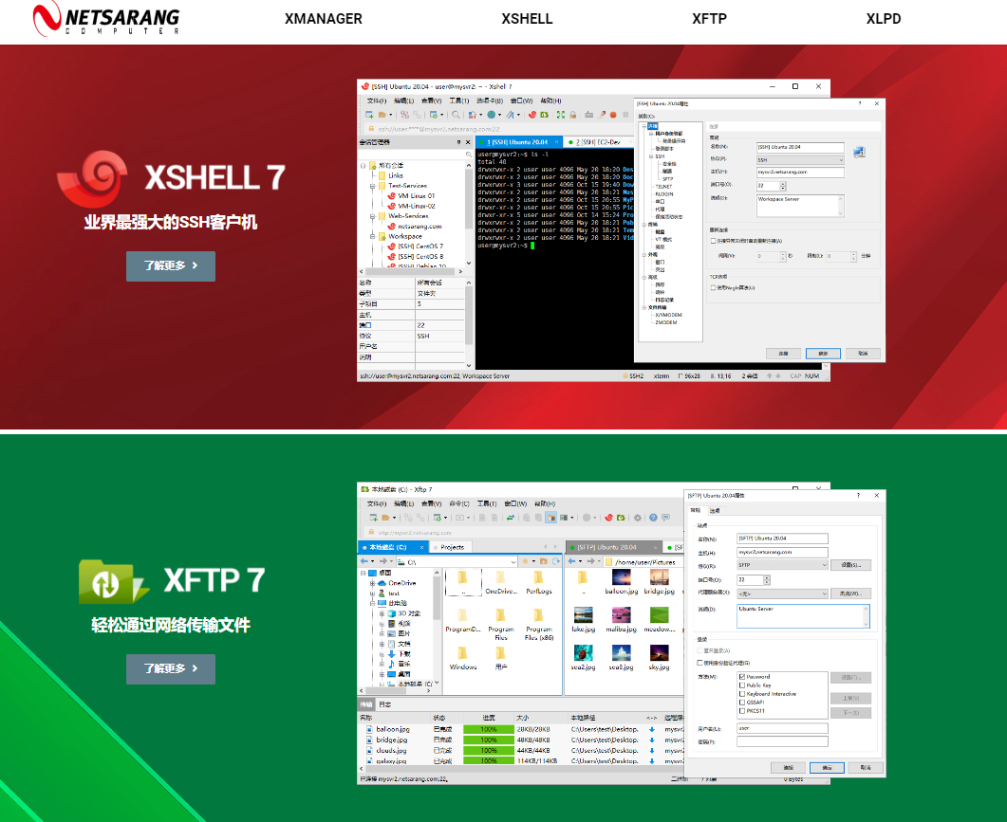1007x822 pixels.
Task: Click the magnifier search icon in Xshell toolbar
Action: coord(456,115)
